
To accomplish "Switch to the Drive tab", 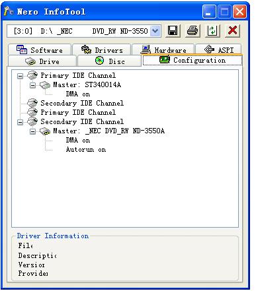I will pos(42,61).
